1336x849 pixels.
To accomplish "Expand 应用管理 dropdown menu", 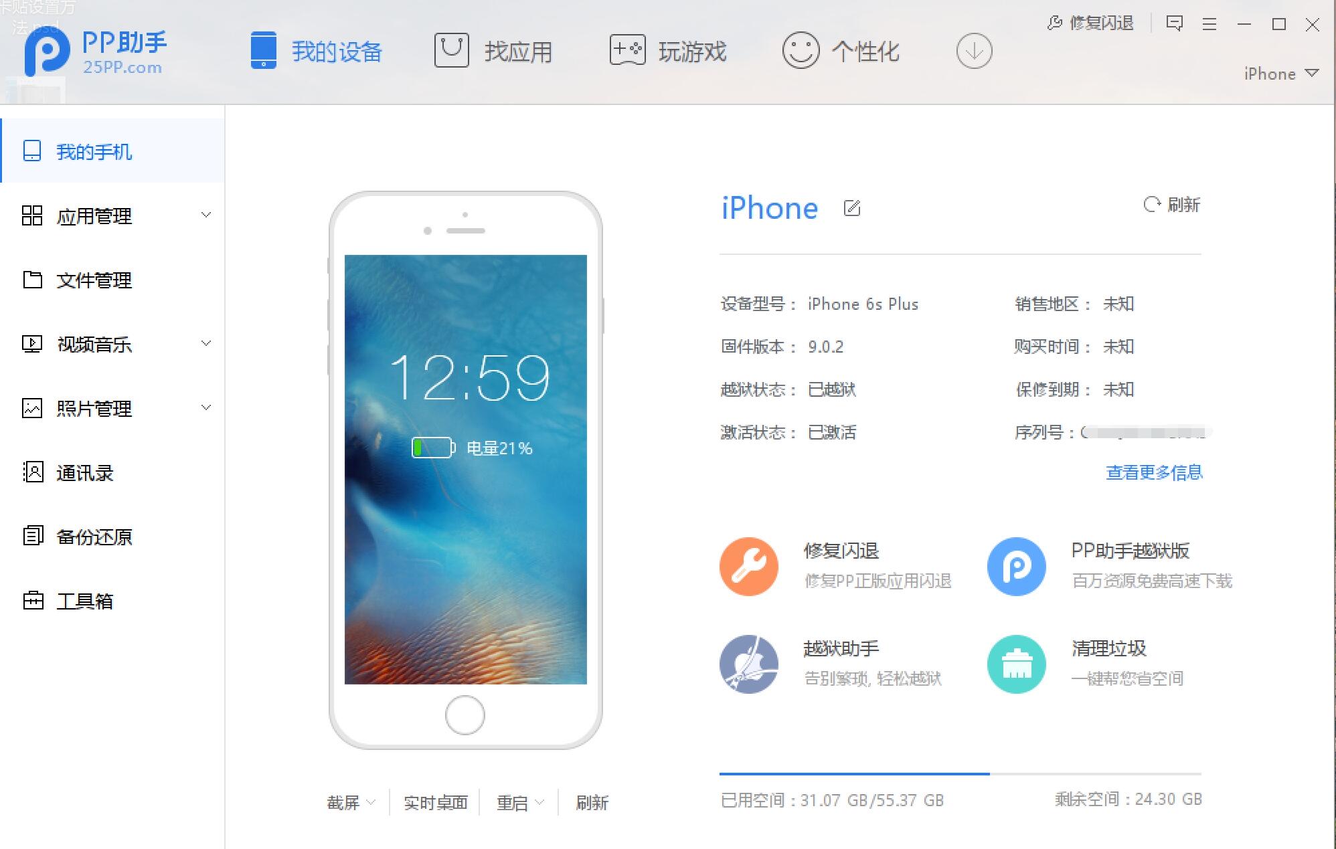I will pos(210,215).
